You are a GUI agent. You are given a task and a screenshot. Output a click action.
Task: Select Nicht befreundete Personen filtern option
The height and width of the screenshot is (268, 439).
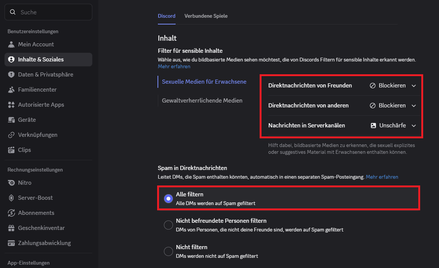[x=168, y=225]
